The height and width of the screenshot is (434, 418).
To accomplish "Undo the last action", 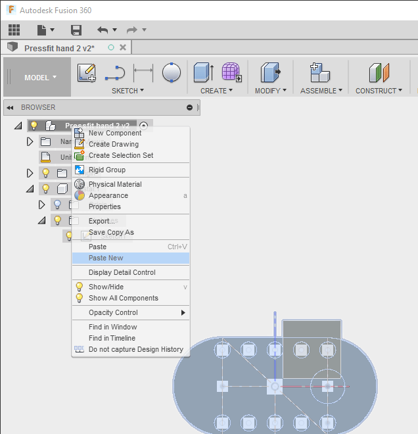I will (103, 30).
